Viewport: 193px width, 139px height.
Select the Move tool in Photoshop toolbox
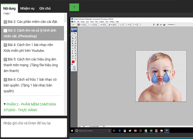coord(75,33)
